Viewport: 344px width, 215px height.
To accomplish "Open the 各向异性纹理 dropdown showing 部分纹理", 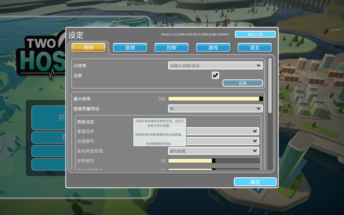I will tap(213, 151).
